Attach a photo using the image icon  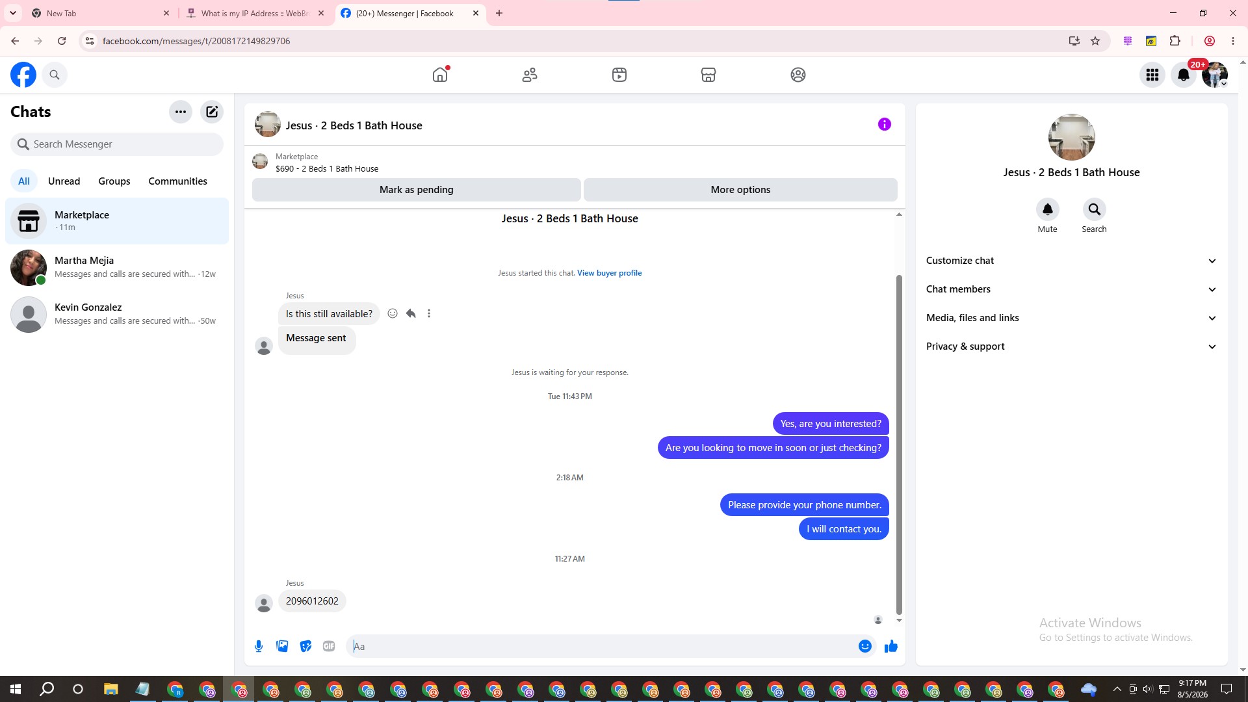point(282,646)
